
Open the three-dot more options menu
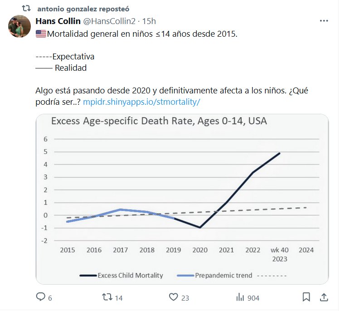pyautogui.click(x=324, y=21)
